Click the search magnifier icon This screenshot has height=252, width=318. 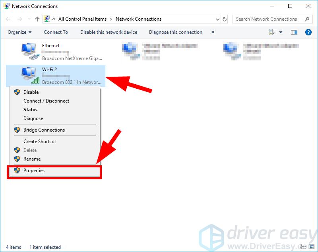click(x=306, y=19)
